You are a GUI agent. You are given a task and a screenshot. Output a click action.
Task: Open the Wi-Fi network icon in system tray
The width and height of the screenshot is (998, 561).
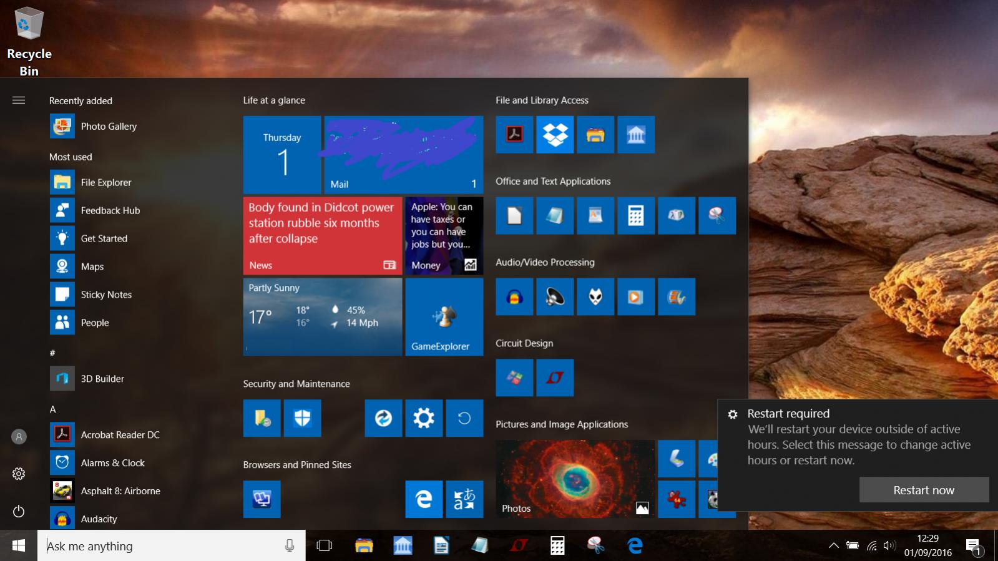[872, 546]
